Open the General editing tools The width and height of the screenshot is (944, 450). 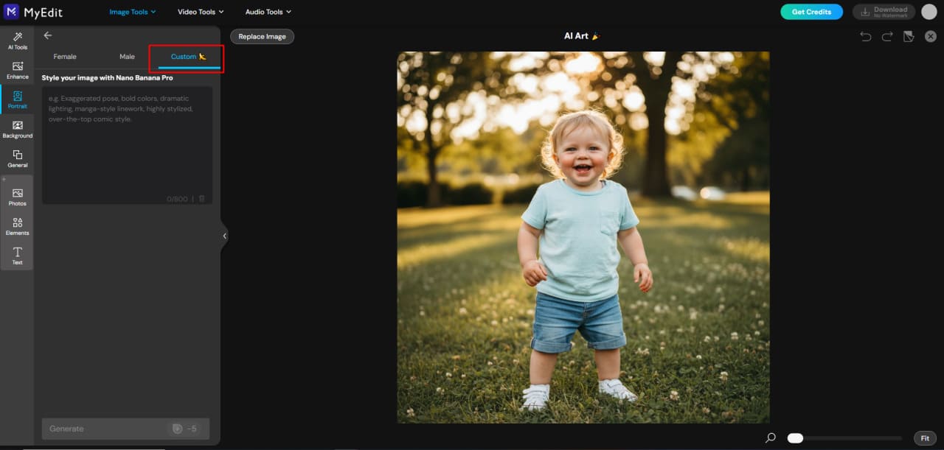(x=17, y=159)
